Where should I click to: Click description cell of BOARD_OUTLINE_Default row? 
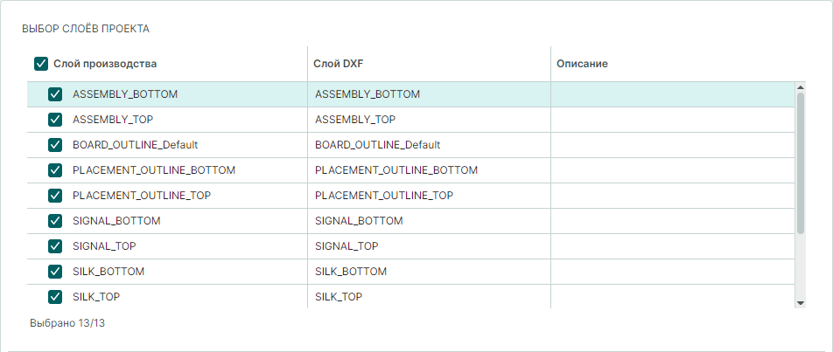(x=671, y=145)
